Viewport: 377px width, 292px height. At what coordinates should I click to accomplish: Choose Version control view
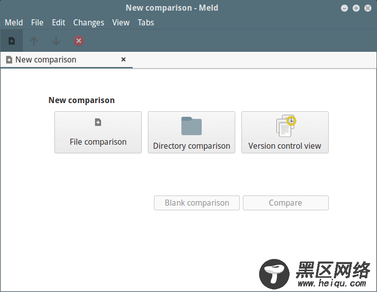coord(285,132)
